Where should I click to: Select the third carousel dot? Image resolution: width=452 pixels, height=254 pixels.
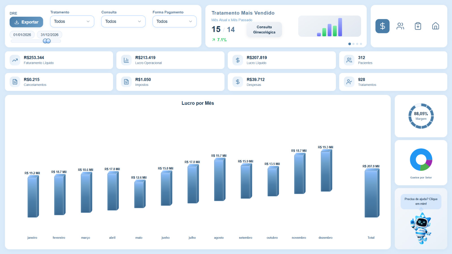[x=357, y=44]
